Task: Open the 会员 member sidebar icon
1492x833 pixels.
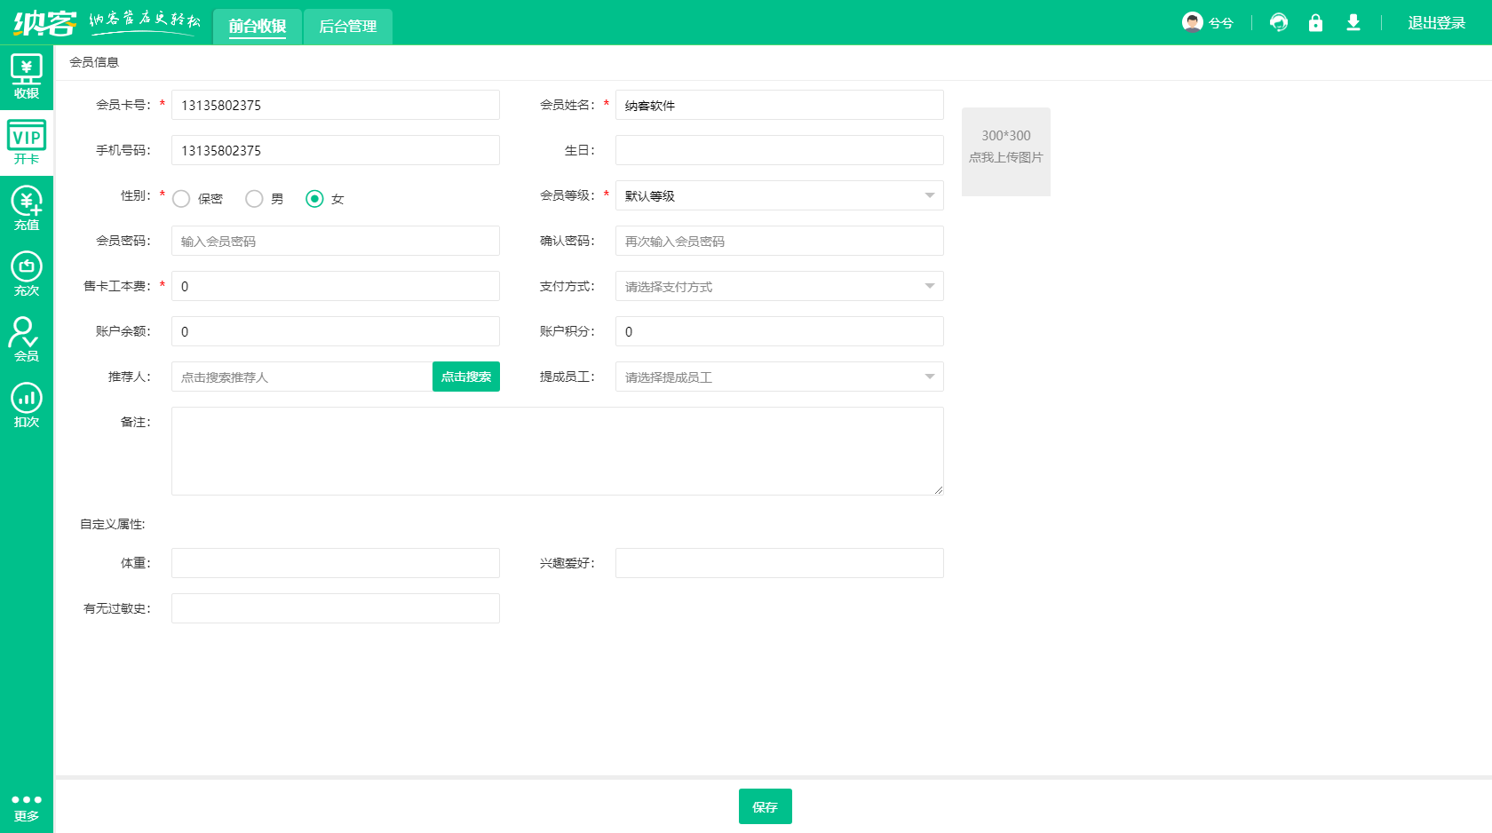Action: pos(27,340)
